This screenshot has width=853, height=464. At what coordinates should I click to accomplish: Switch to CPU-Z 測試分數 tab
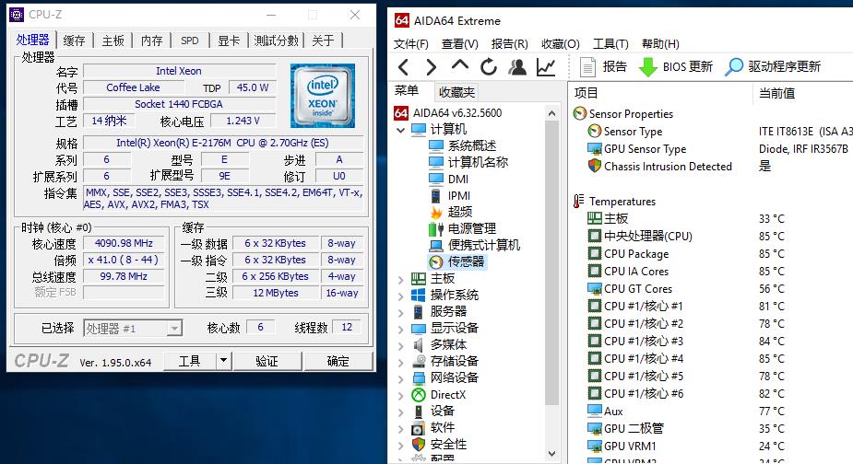277,41
